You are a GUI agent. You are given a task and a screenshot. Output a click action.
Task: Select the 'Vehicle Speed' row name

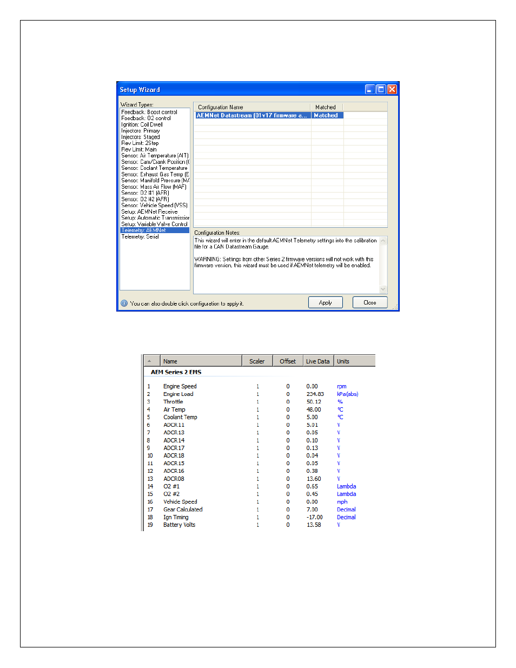(180, 501)
